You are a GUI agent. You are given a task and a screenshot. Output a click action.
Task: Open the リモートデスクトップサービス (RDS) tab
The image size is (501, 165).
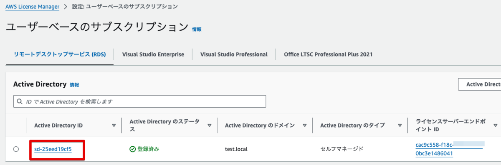(60, 54)
